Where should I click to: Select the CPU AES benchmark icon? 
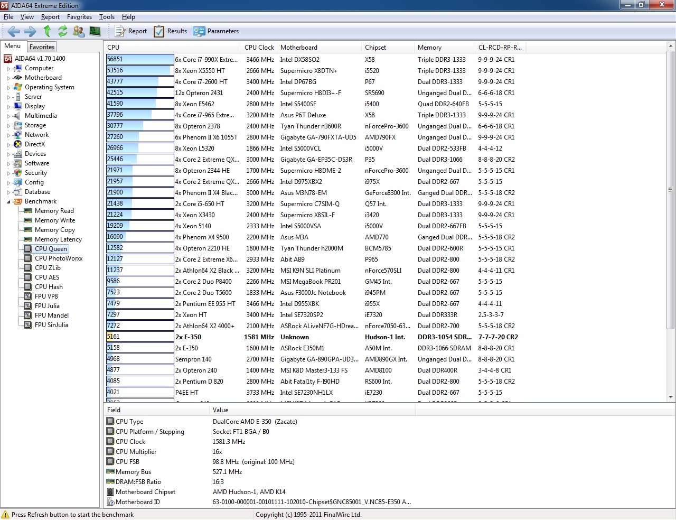point(28,277)
